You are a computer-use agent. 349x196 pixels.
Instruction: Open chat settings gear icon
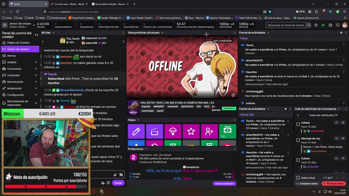tap(108, 183)
